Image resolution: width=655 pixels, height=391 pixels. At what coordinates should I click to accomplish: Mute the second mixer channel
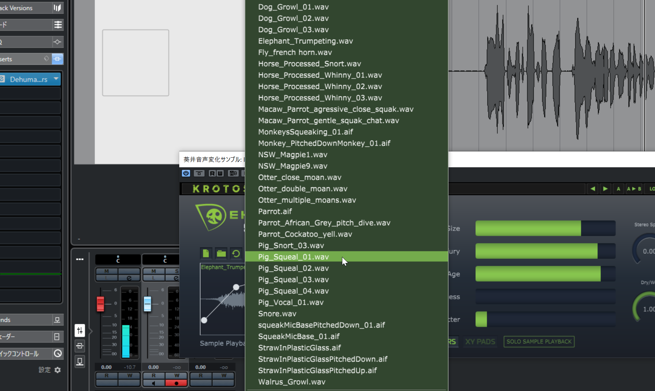153,271
